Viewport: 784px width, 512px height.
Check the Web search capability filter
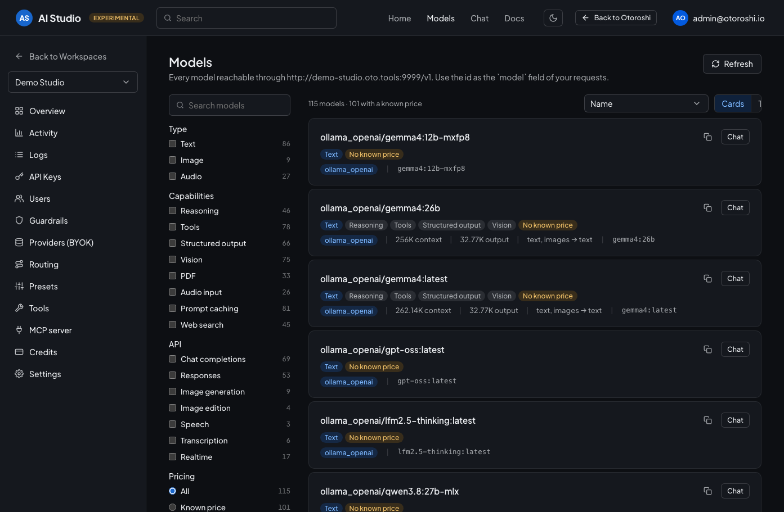(x=173, y=324)
